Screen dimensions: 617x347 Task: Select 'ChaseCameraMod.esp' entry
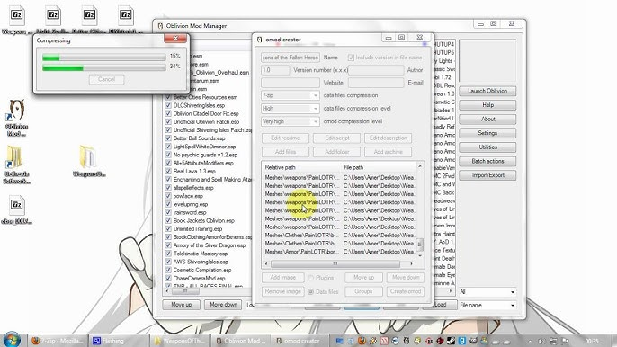click(199, 279)
